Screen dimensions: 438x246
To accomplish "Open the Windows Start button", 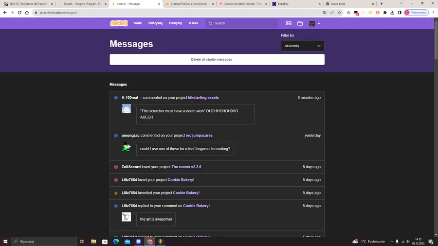I will coord(5,242).
